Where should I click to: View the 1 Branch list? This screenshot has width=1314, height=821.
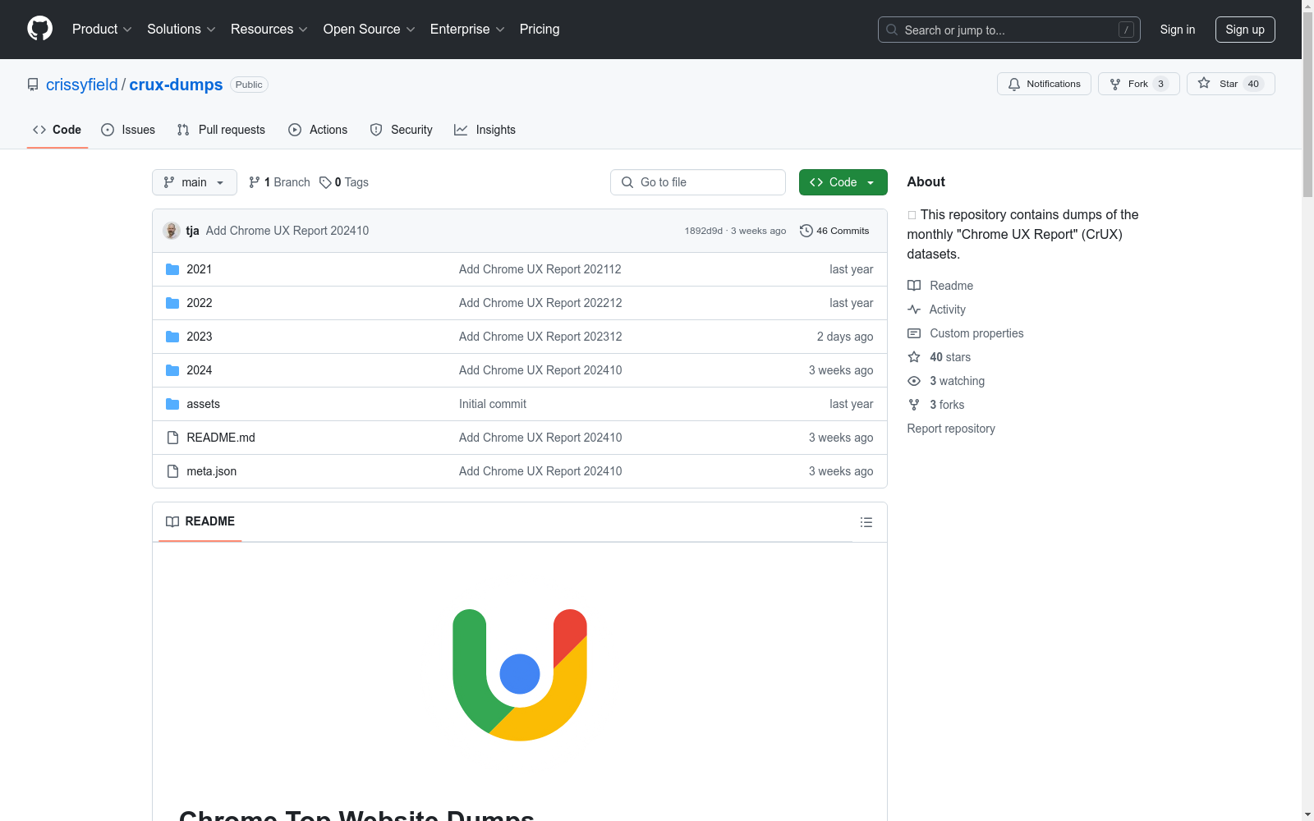pyautogui.click(x=279, y=182)
